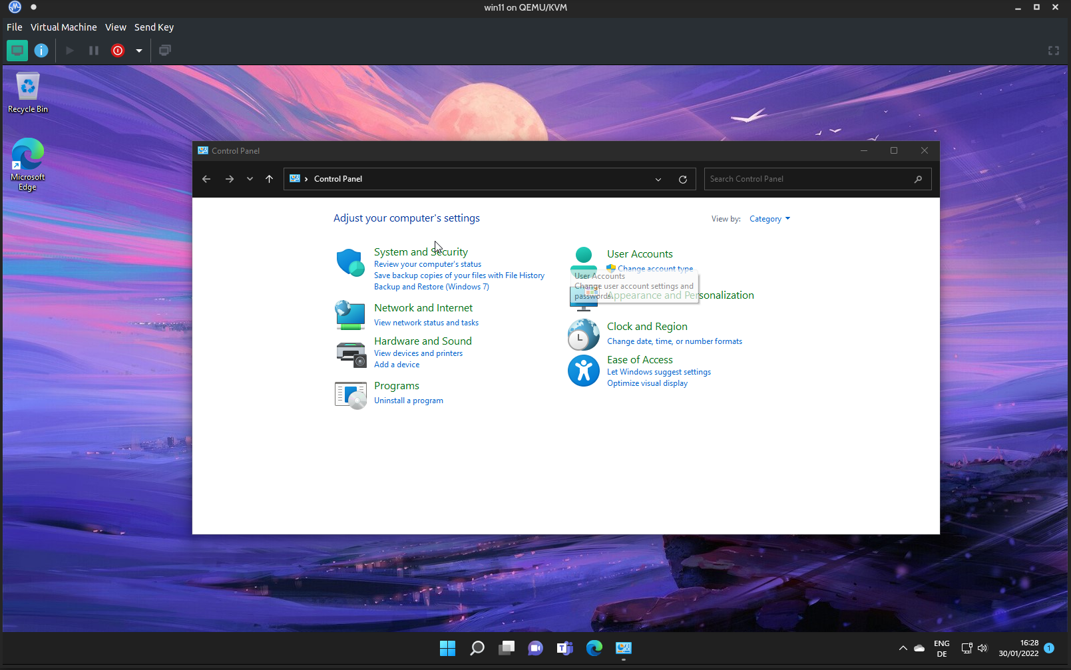Open the Windows Start menu

tap(448, 648)
